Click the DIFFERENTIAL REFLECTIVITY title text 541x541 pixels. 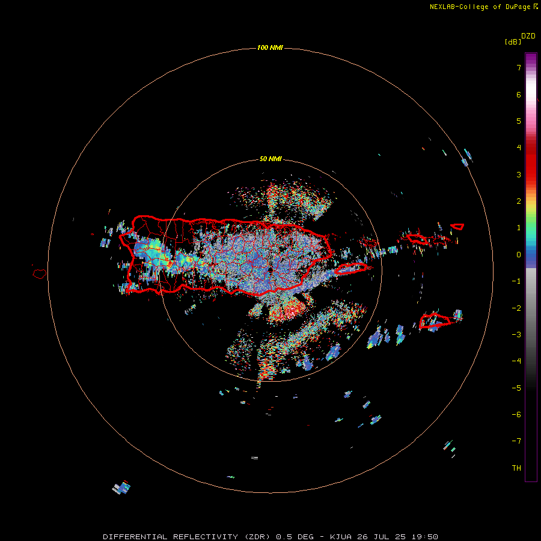171,537
